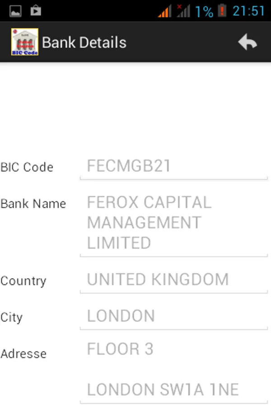Click the FEROX CAPITAL MANAGEMENT LIMITED field

[173, 222]
